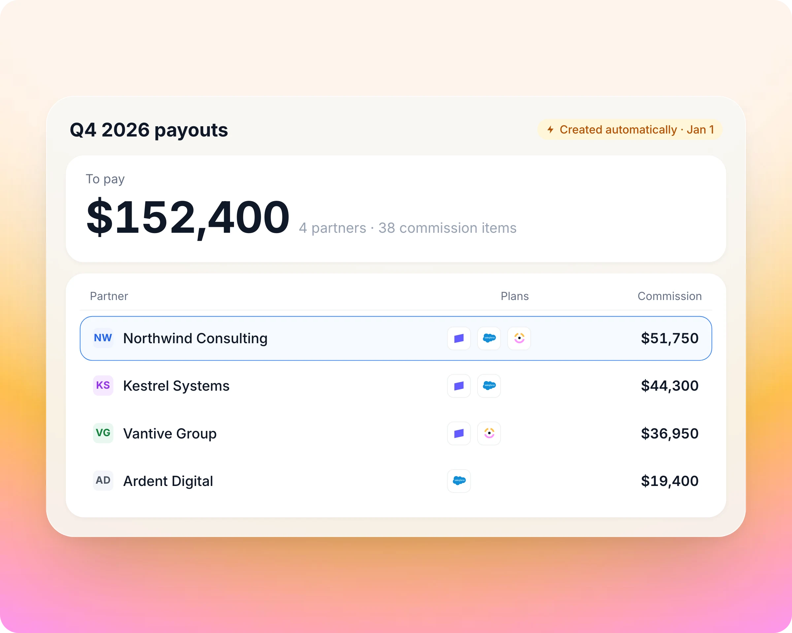Click the NW avatar badge
This screenshot has width=792, height=633.
(x=103, y=338)
